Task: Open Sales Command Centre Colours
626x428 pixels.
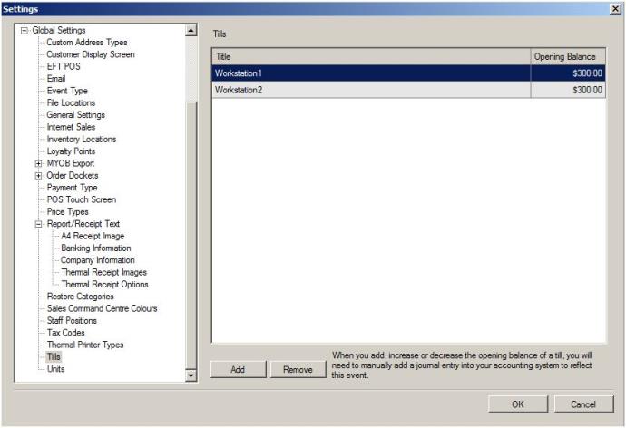Action: 102,308
